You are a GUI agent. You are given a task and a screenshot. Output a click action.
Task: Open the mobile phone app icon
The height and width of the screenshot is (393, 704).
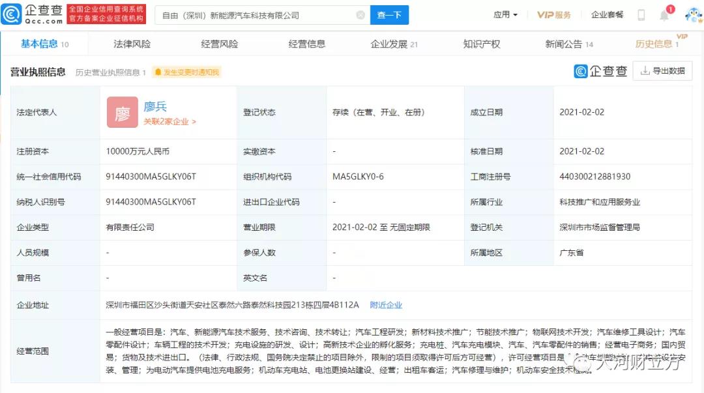coord(641,15)
